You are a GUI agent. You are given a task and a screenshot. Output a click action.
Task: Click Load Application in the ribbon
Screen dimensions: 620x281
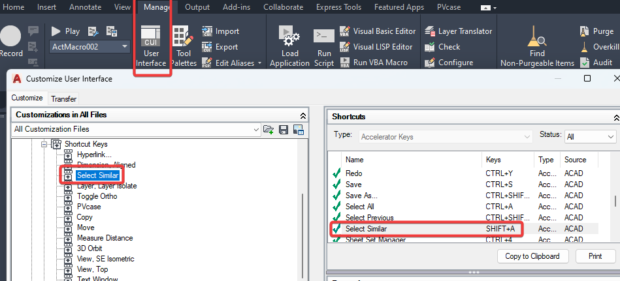[290, 46]
